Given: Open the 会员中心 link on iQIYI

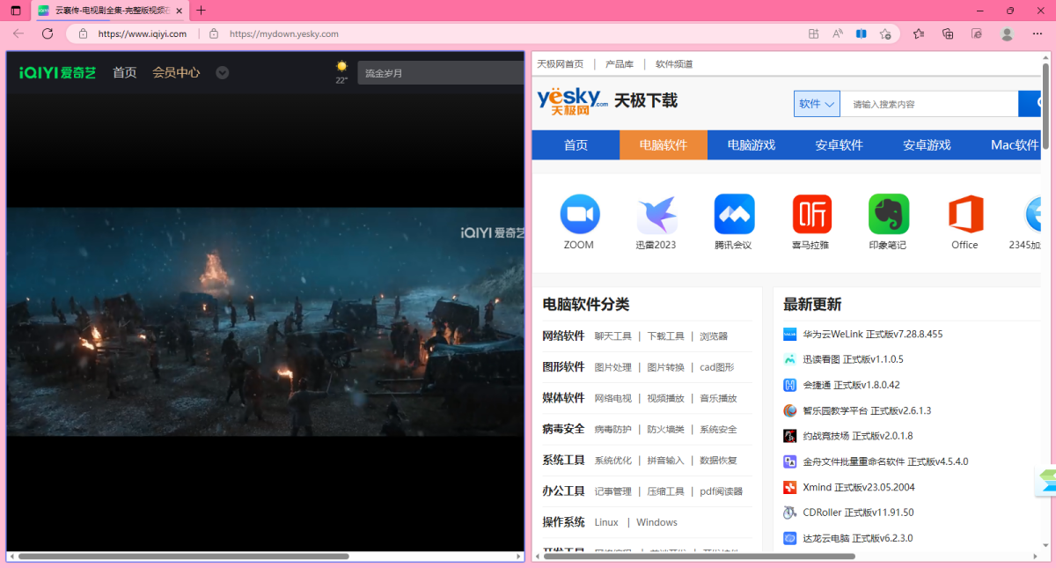Looking at the screenshot, I should (176, 73).
